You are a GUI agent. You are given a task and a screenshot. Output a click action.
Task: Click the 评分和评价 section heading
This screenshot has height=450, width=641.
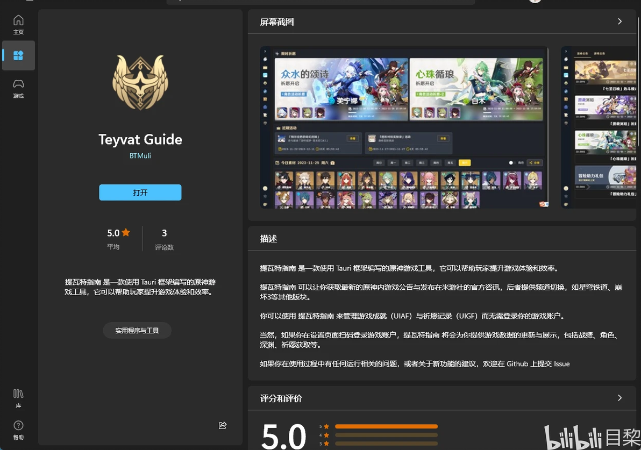(281, 398)
